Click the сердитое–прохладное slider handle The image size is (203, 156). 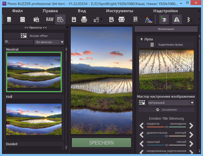tap(167, 127)
